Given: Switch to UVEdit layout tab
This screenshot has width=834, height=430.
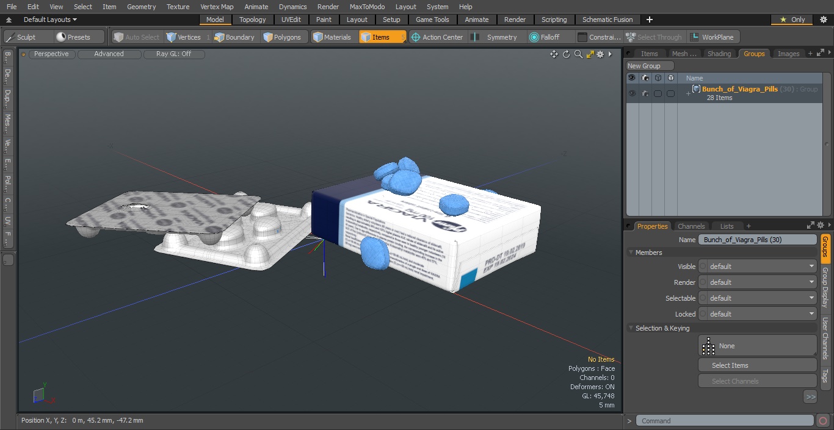Looking at the screenshot, I should point(291,20).
